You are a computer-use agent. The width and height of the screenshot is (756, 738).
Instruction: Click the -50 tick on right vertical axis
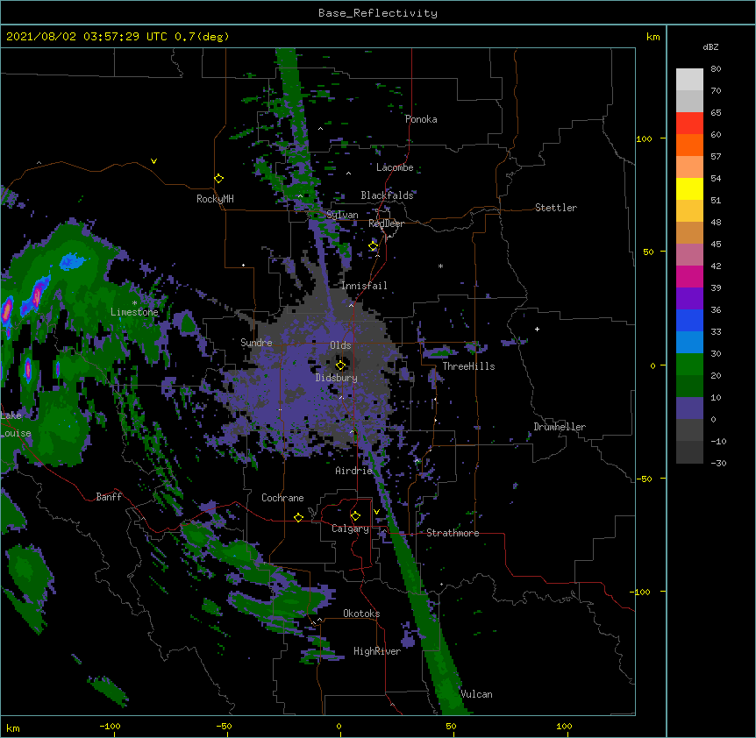pyautogui.click(x=644, y=479)
